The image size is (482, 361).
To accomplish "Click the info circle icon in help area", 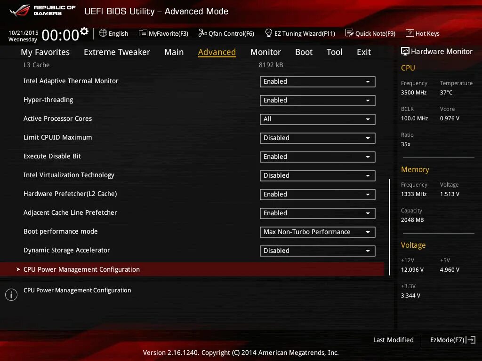I will click(11, 295).
